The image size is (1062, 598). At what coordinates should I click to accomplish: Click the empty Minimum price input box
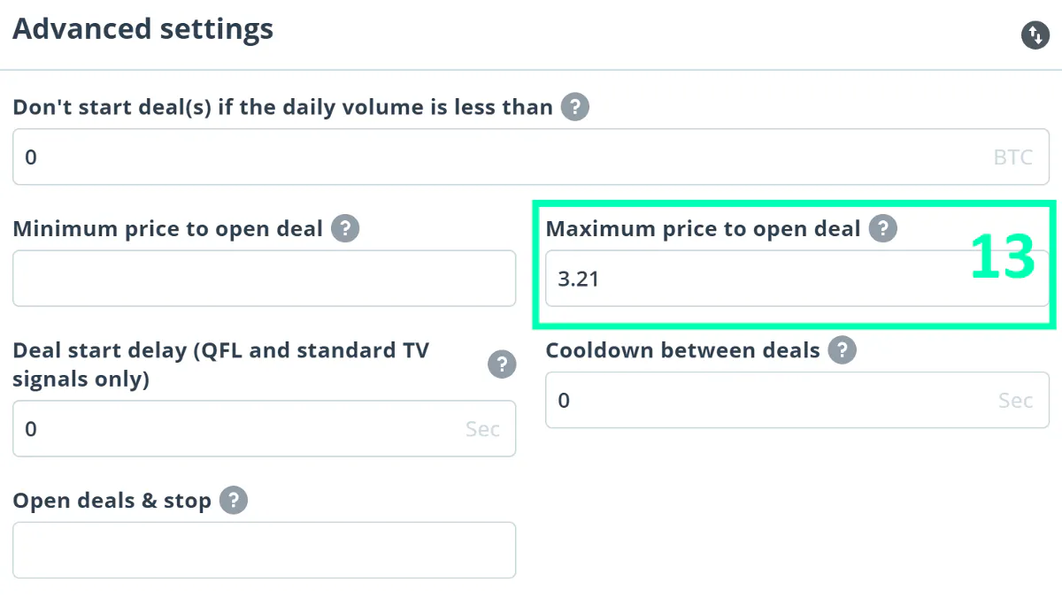(x=264, y=279)
